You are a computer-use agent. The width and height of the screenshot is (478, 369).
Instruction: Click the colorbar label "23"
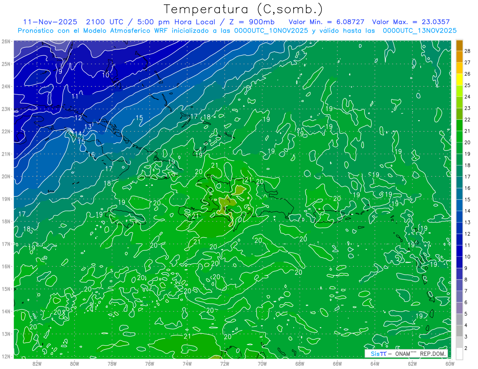[467, 108]
